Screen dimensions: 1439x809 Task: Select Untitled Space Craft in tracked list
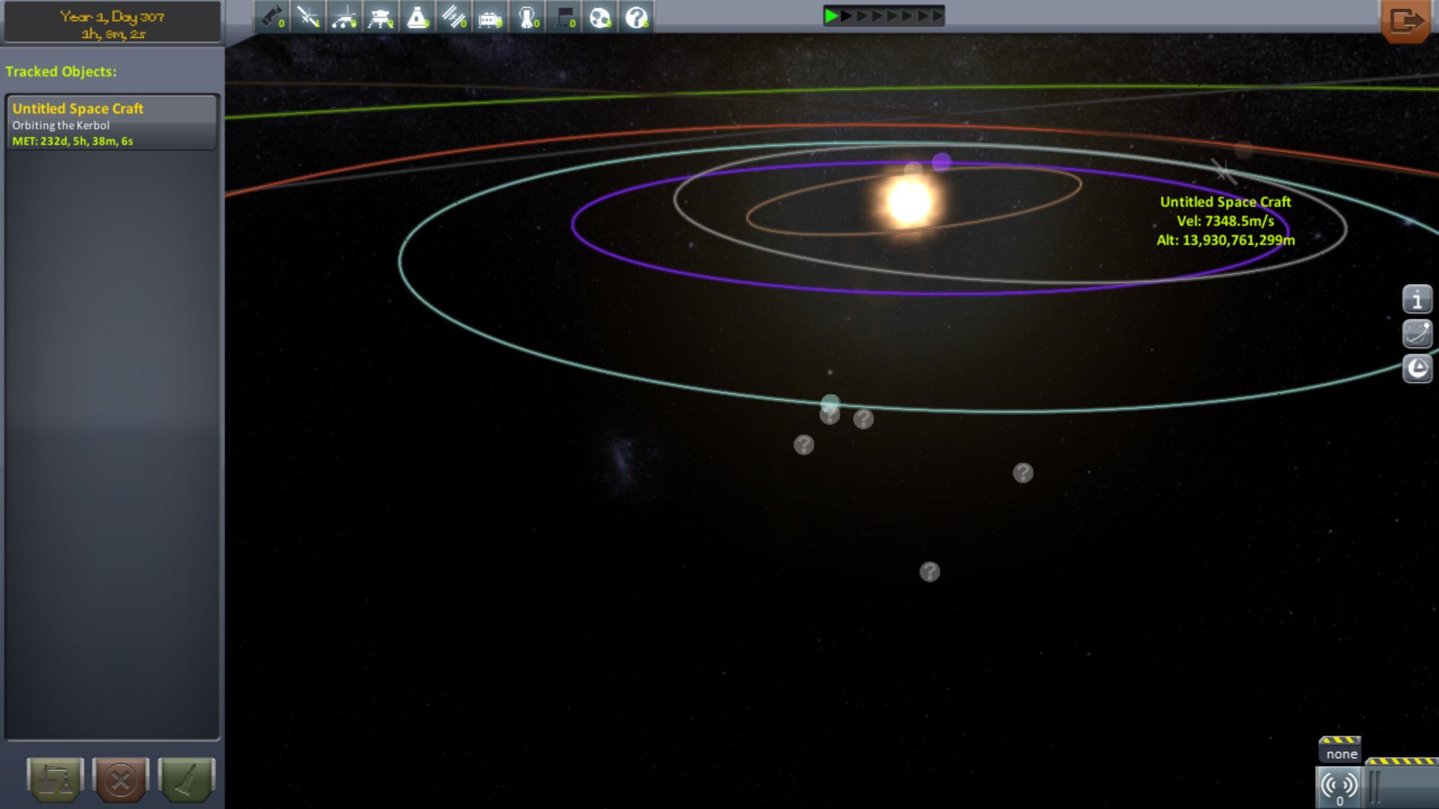coord(112,123)
